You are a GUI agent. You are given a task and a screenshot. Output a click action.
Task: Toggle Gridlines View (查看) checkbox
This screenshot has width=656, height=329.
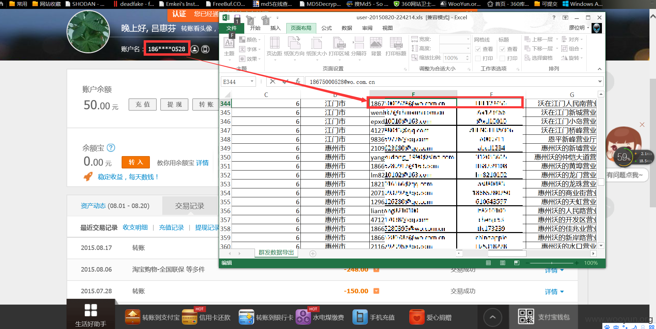478,49
